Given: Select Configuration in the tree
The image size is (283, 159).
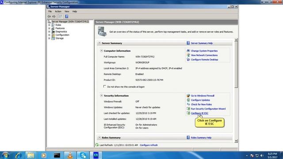Looking at the screenshot, I should point(62,35).
